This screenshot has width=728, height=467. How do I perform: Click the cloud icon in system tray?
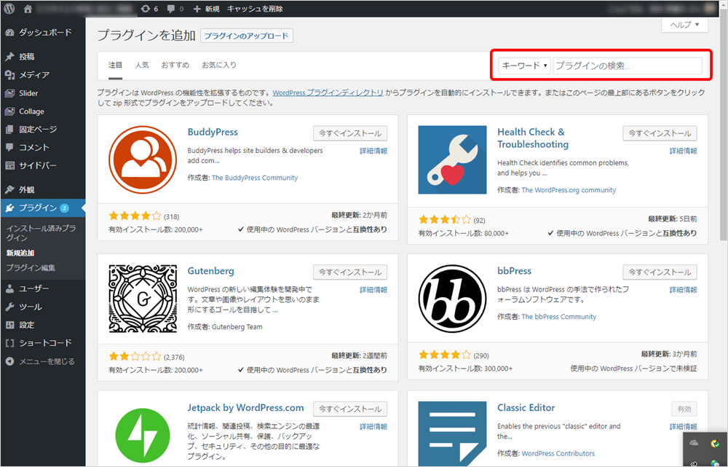pos(694,443)
